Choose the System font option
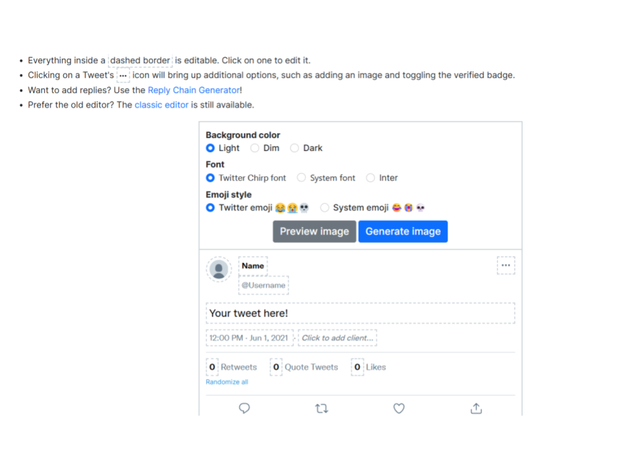Viewport: 624px width, 468px height. point(302,177)
